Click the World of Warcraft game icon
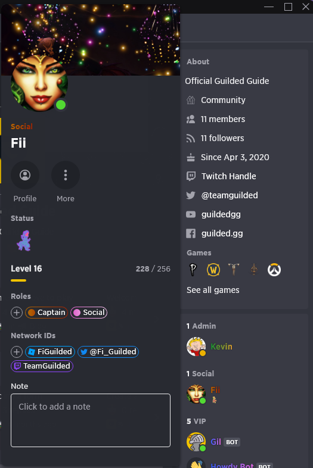313x468 pixels. pyautogui.click(x=213, y=270)
